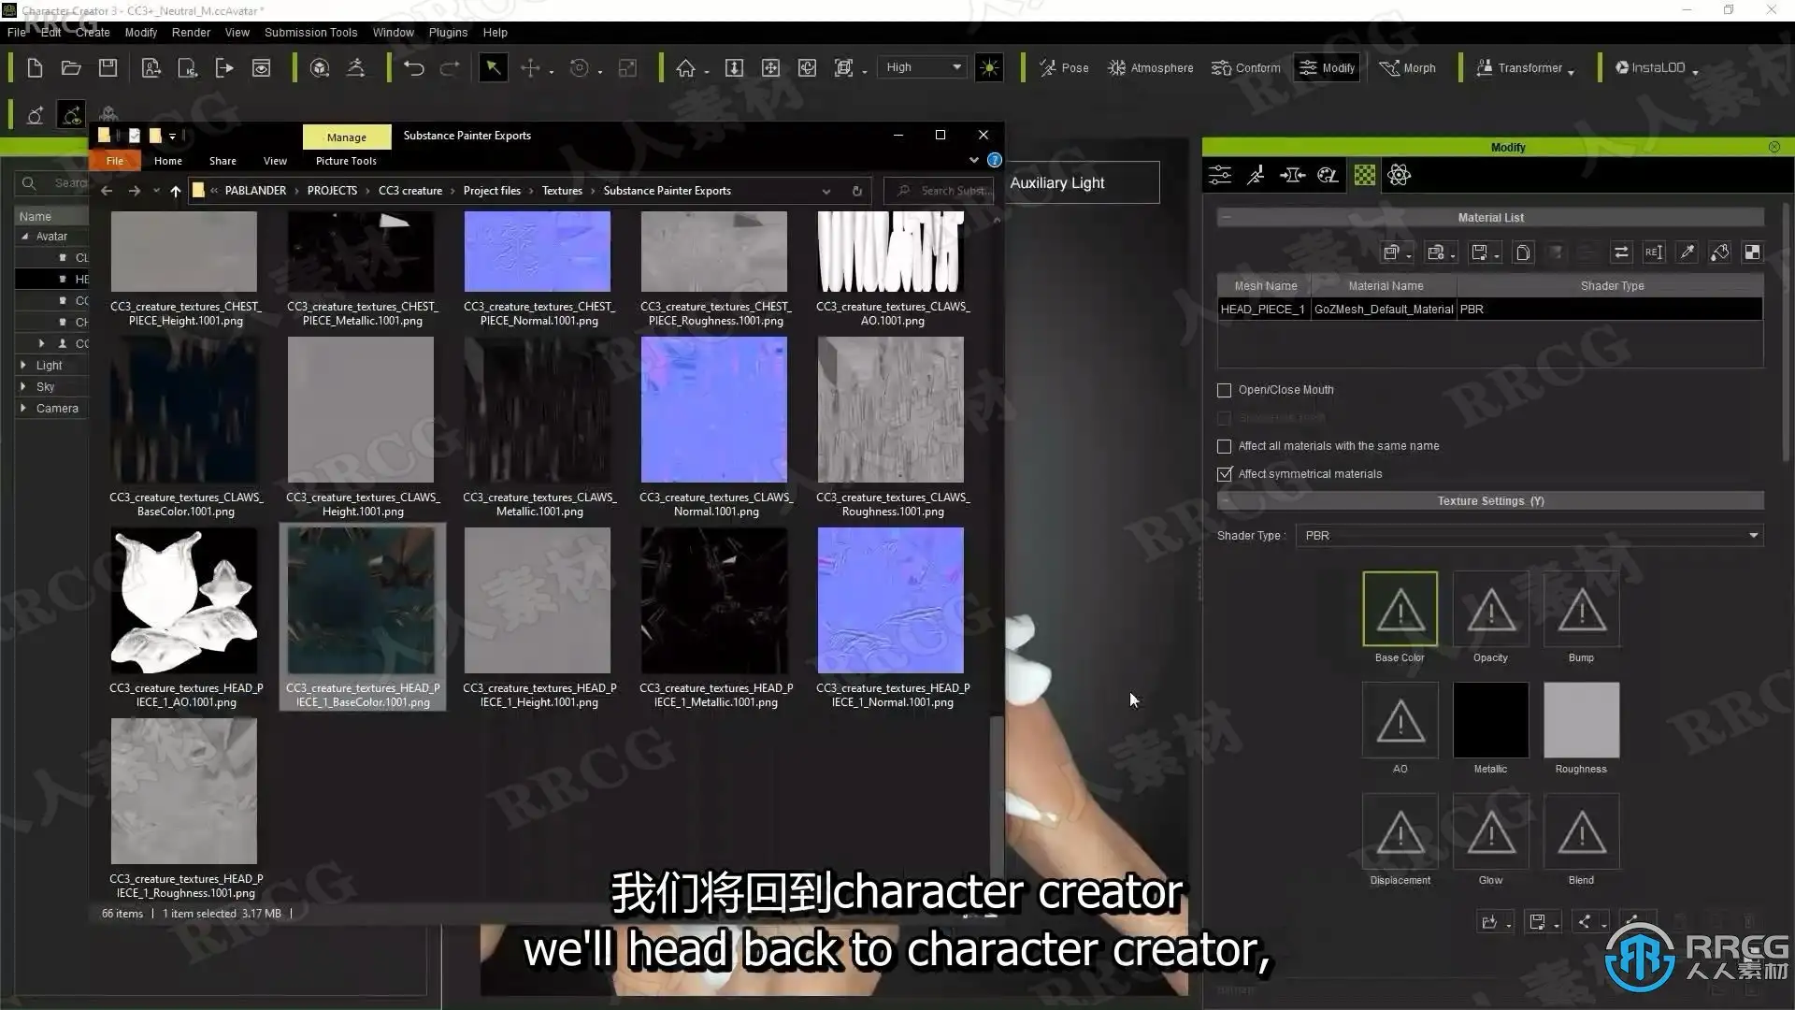1795x1010 pixels.
Task: Uncheck Affect symmetrical materials
Action: [x=1224, y=474]
